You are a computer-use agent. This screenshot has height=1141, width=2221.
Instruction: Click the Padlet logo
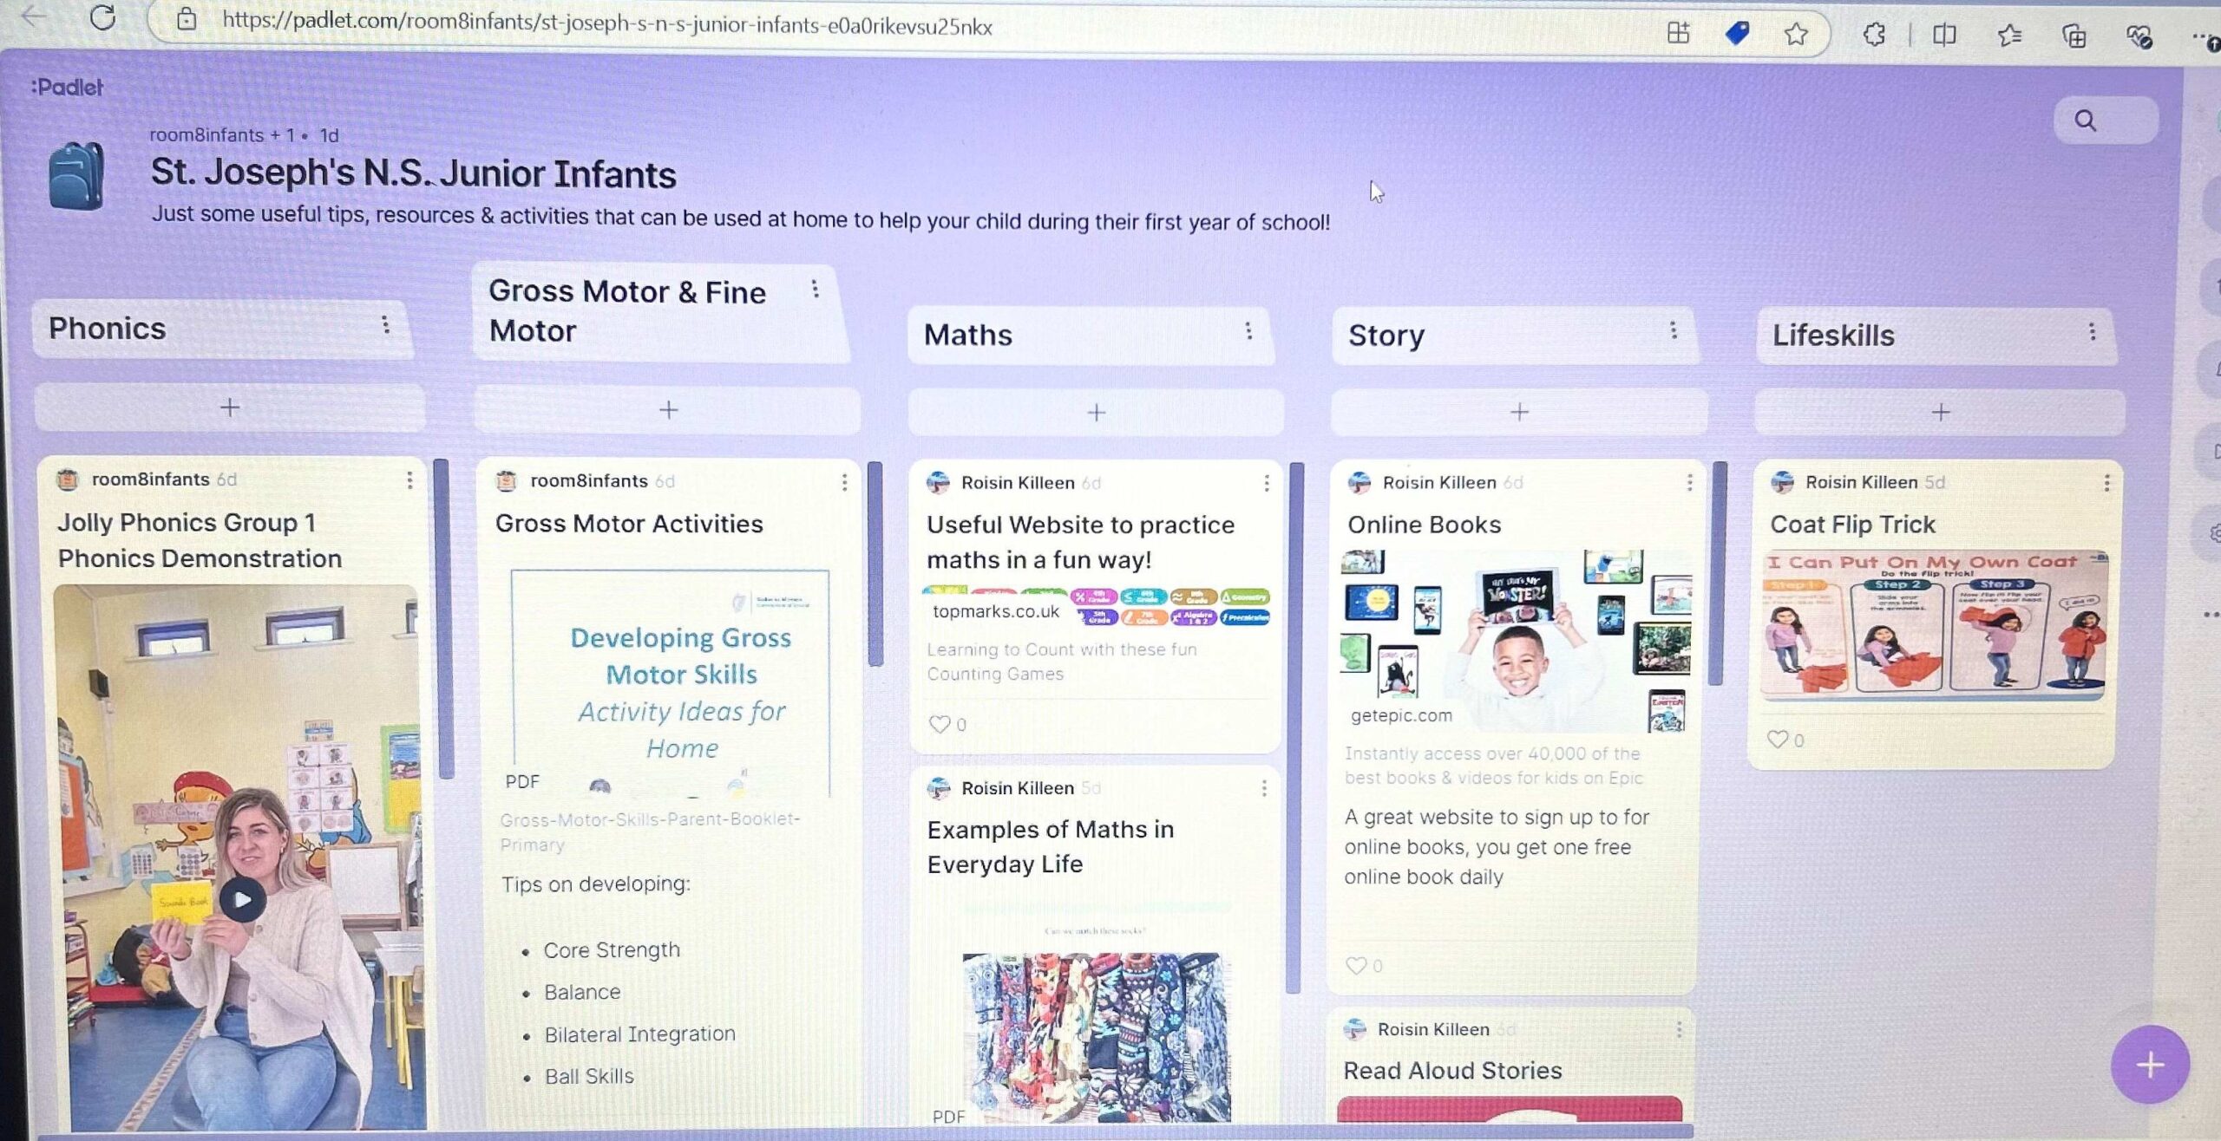(68, 87)
